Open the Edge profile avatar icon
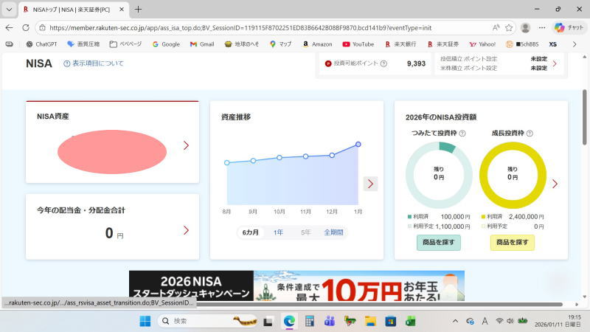 click(x=525, y=27)
